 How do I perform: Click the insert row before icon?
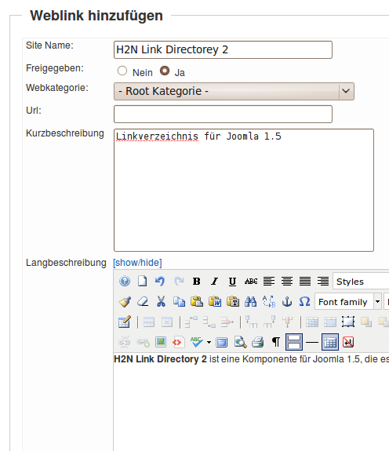click(191, 322)
